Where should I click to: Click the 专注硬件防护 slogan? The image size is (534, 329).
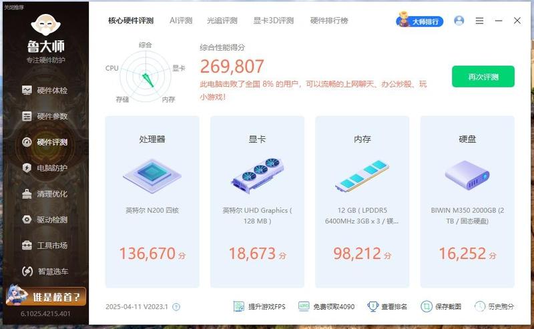[x=45, y=60]
